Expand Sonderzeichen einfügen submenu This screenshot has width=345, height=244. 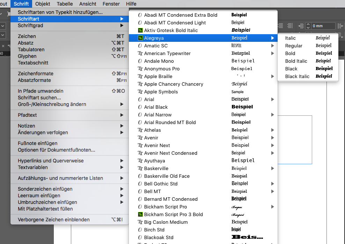(69, 189)
